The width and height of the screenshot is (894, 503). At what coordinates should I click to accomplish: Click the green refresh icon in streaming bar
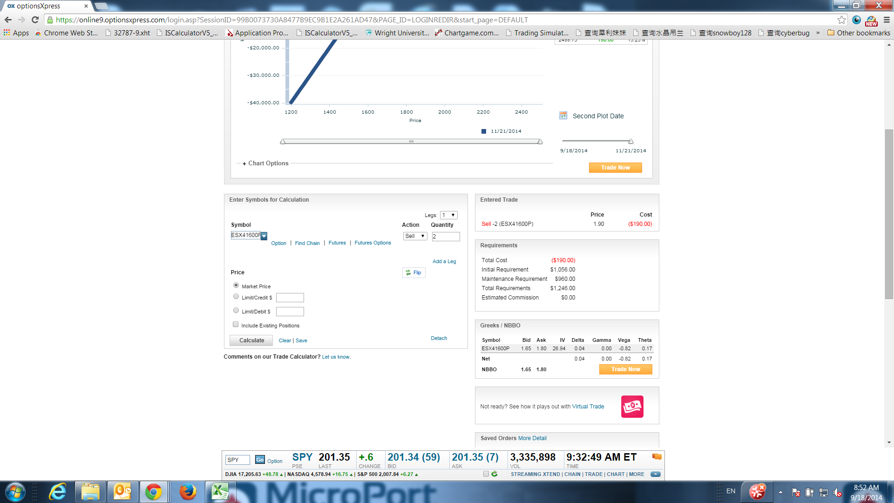[494, 474]
